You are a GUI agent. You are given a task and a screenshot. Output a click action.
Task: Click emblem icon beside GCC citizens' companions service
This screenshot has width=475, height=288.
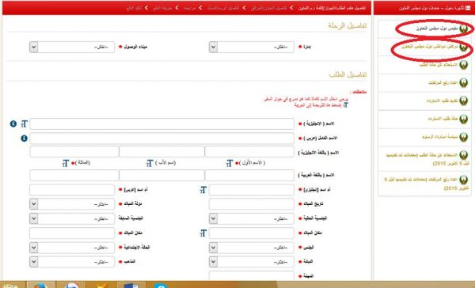pyautogui.click(x=463, y=47)
